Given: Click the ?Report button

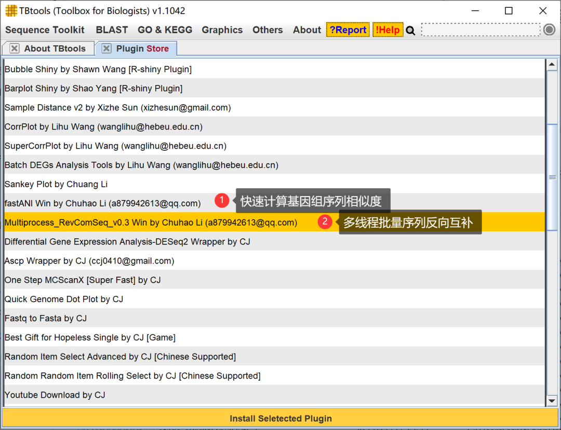Looking at the screenshot, I should (348, 30).
